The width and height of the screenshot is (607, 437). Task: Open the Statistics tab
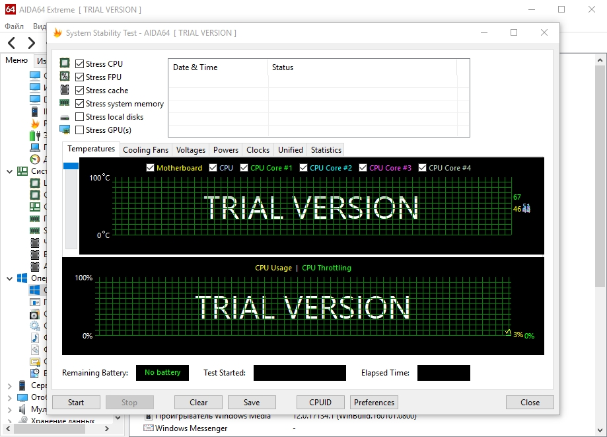pos(326,150)
